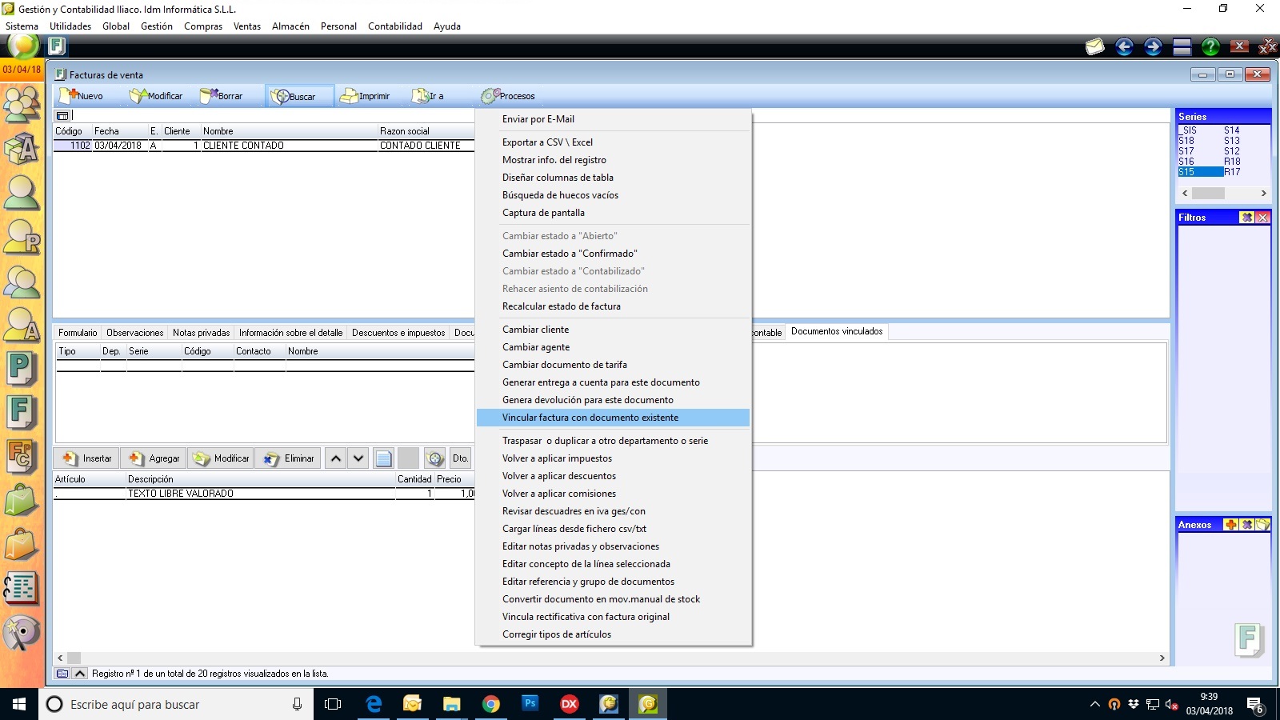
Task: Click the Insertar line button
Action: pos(87,458)
